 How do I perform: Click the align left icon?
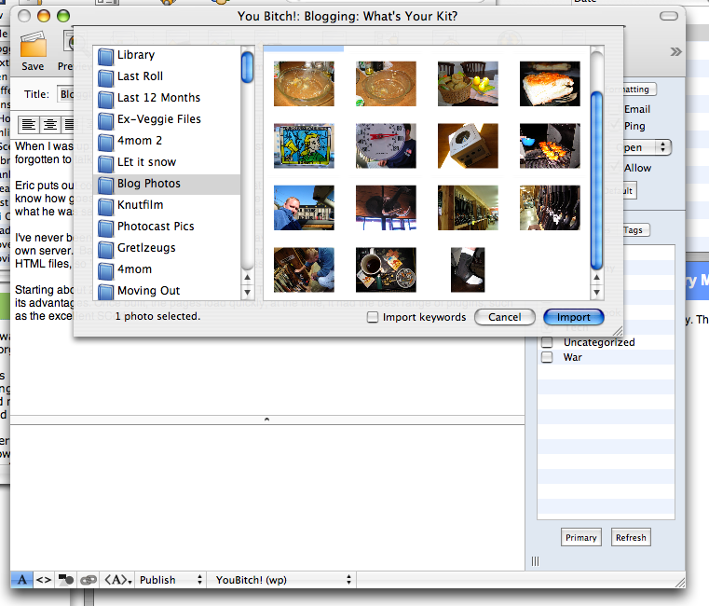pos(29,124)
